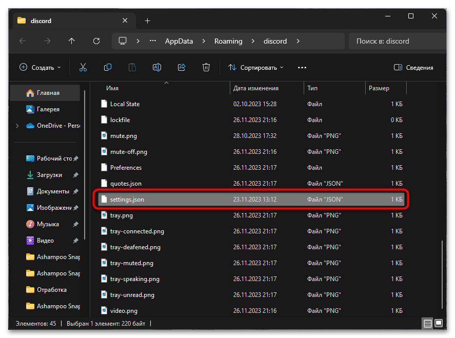The width and height of the screenshot is (455, 338).
Task: Click the Rename icon in toolbar
Action: [157, 67]
